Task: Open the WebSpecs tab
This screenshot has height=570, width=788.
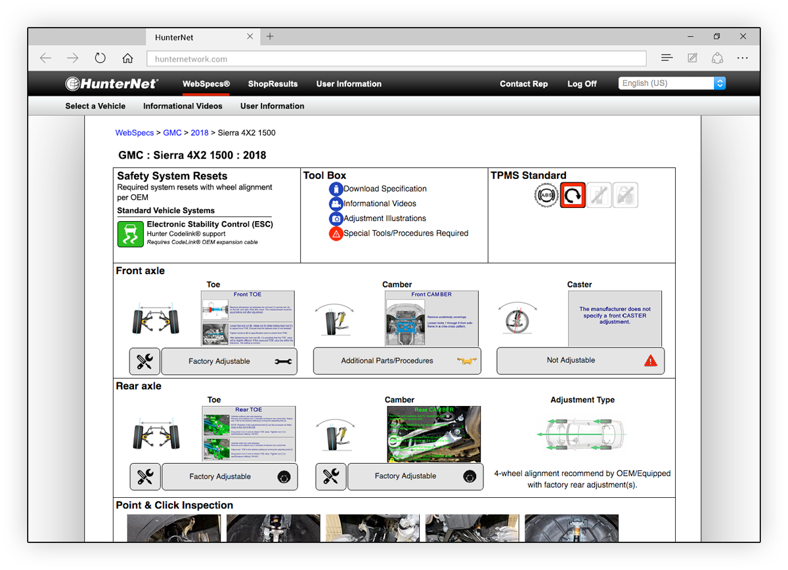Action: tap(206, 84)
